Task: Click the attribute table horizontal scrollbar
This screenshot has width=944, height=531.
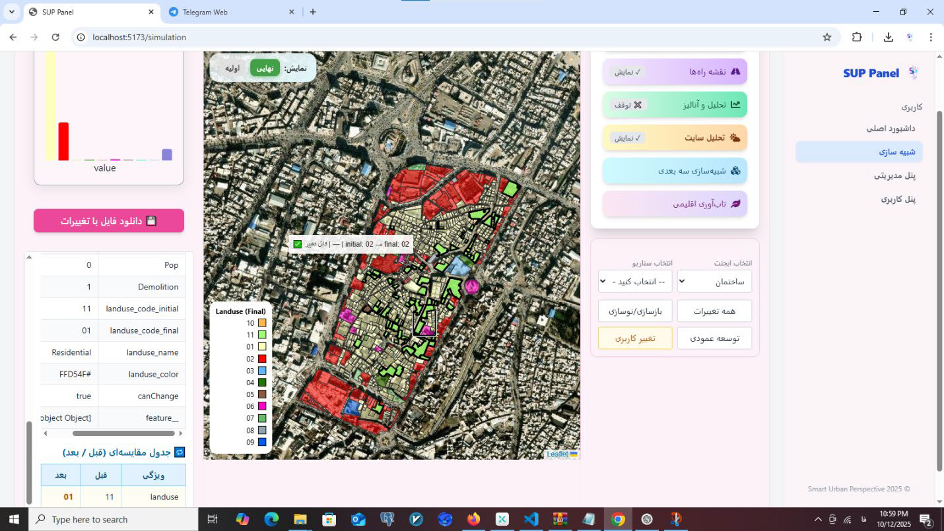Action: [x=123, y=433]
